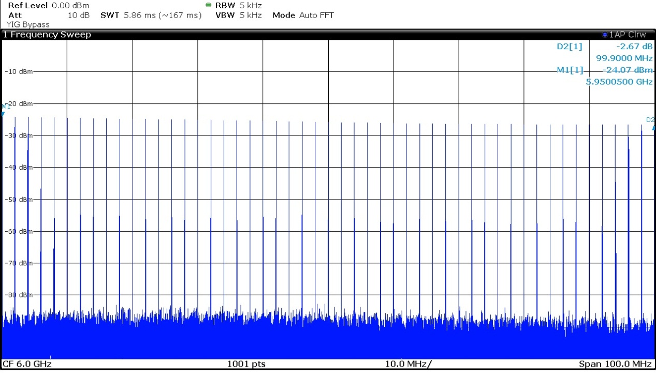Screen dimensions: 656x392
Task: Click the Att 10 dB attenuation setting
Action: coord(49,15)
